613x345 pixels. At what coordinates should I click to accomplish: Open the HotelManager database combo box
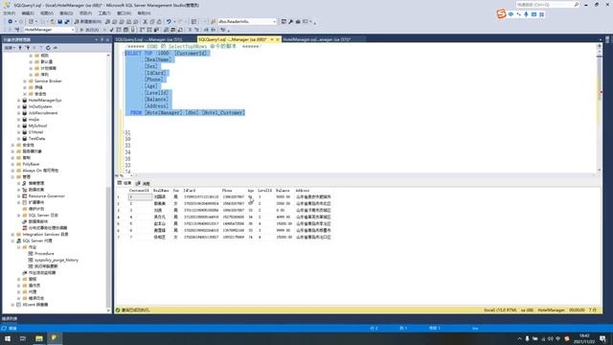[49, 30]
